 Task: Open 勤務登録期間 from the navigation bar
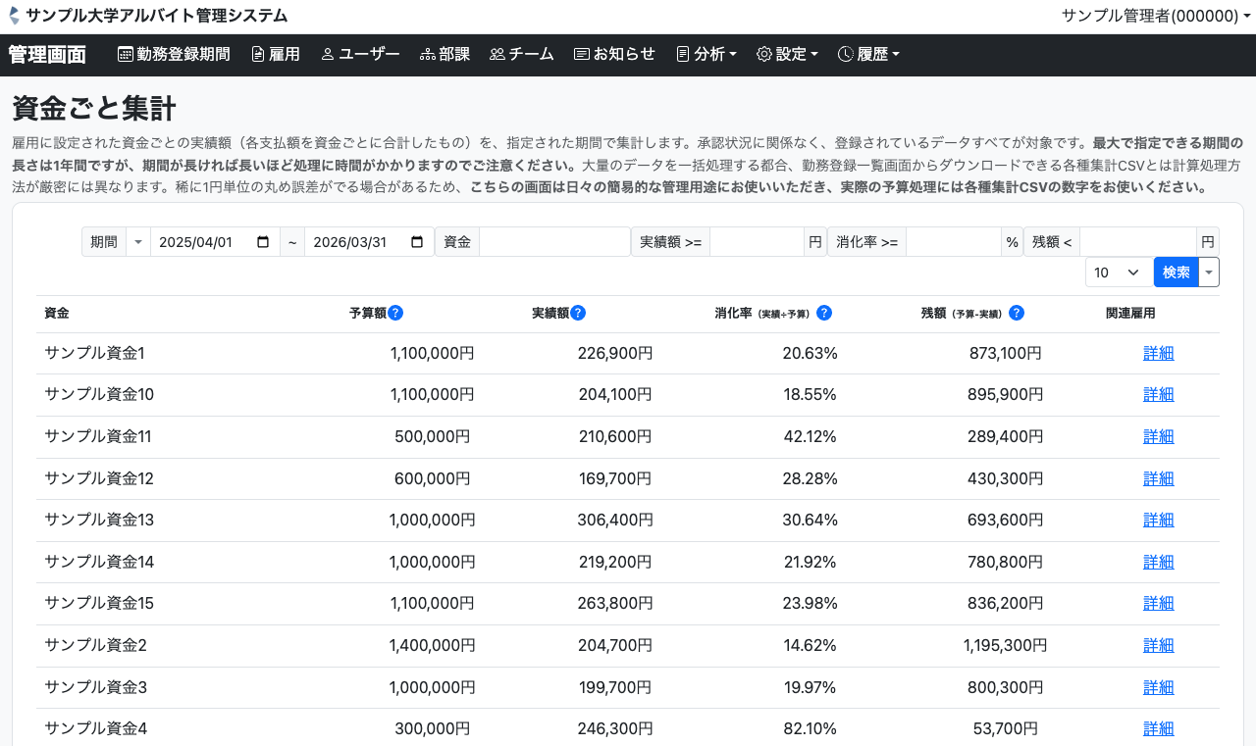pyautogui.click(x=174, y=55)
